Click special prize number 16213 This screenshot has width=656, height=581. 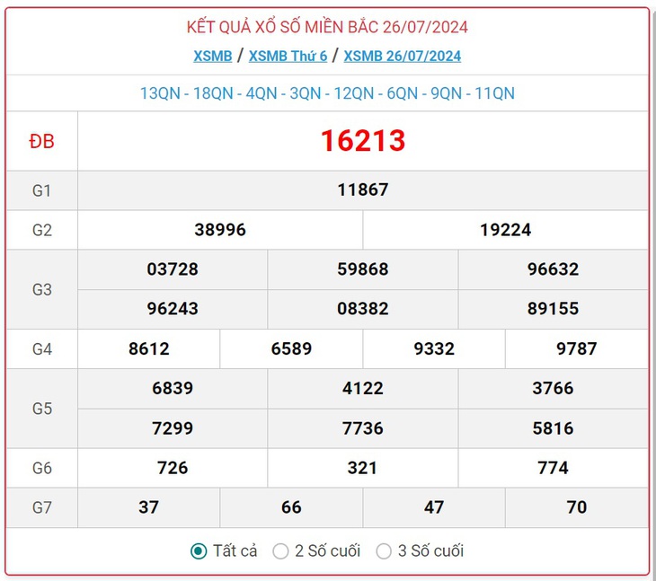[363, 140]
